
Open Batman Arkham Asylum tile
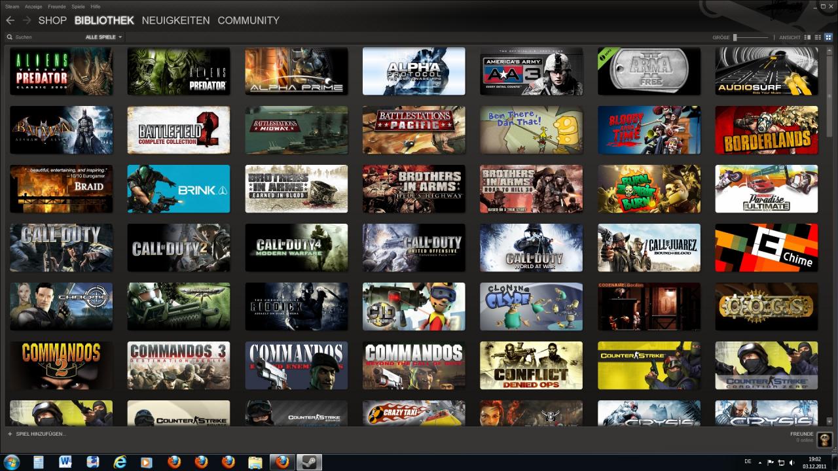(x=61, y=130)
